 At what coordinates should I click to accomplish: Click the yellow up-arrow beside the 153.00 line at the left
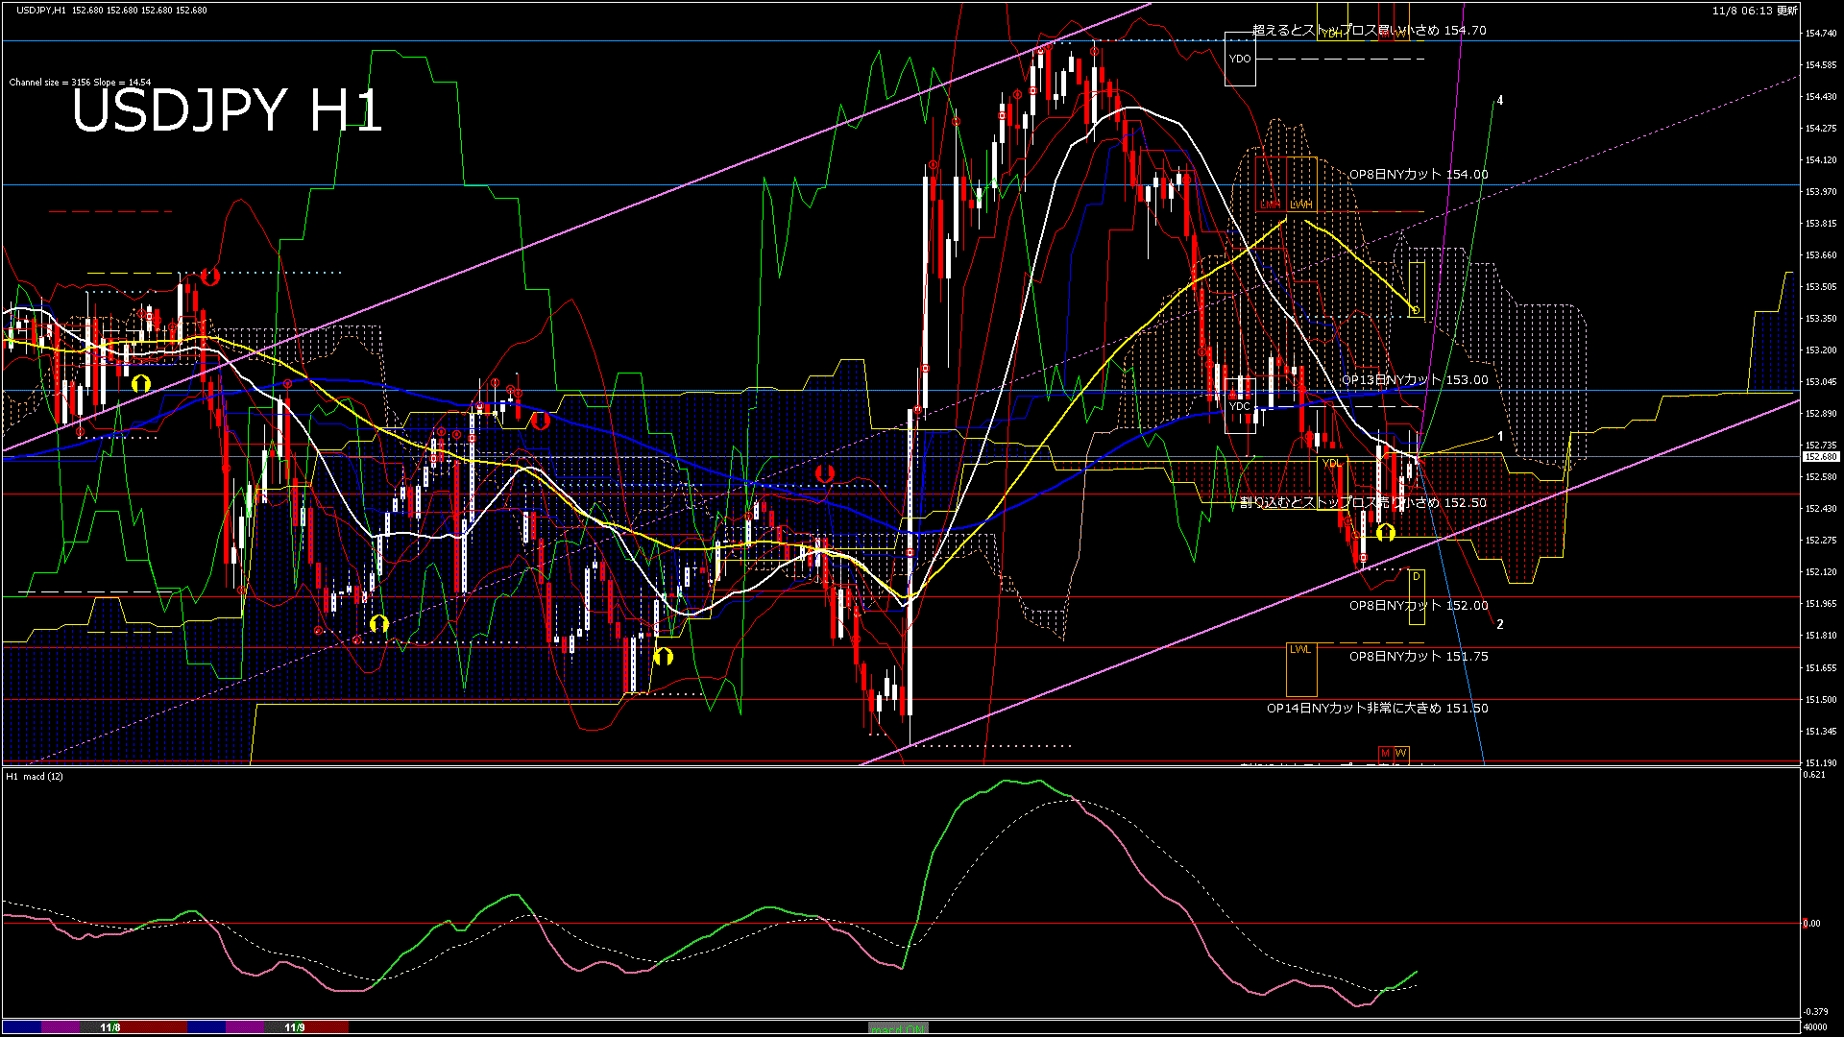click(141, 384)
